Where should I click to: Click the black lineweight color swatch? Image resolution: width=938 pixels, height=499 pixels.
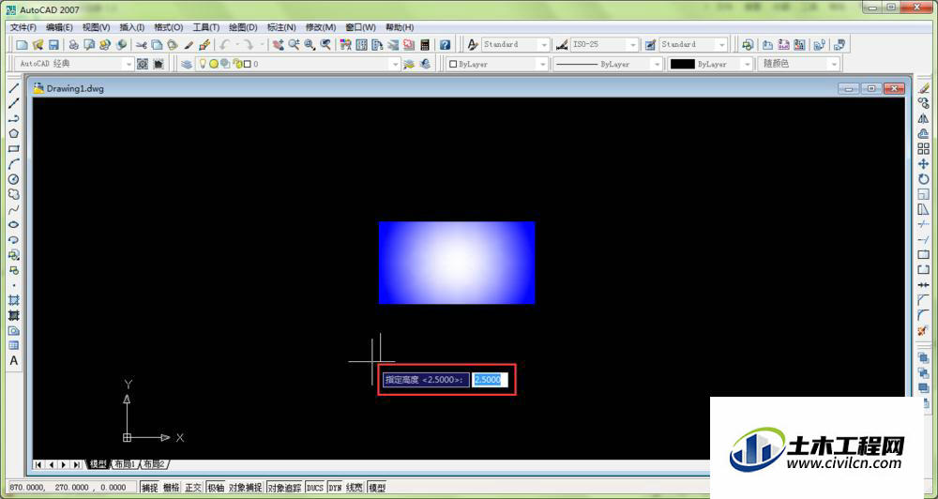[683, 64]
